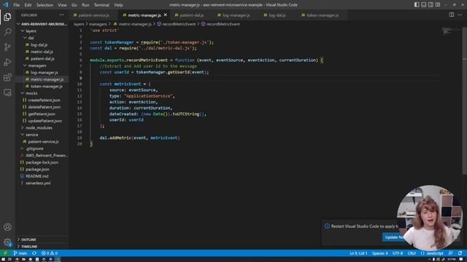467x262 pixels.
Task: Open the Selection menu
Action: [45, 5]
